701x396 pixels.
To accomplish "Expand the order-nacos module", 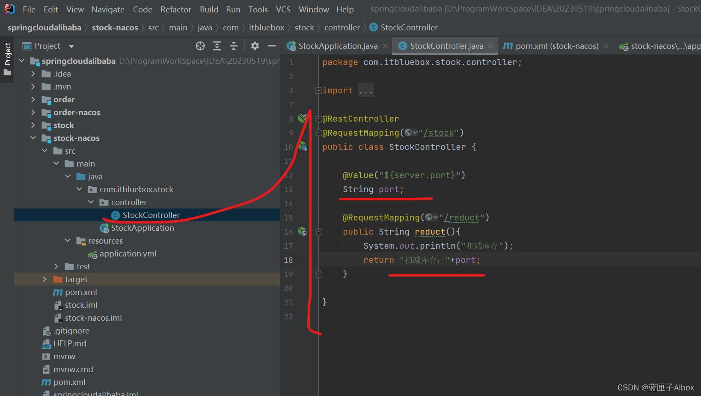I will (33, 112).
